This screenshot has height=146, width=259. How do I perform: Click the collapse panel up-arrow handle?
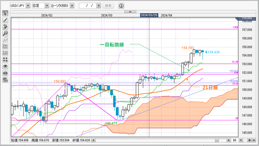[x=130, y=12]
